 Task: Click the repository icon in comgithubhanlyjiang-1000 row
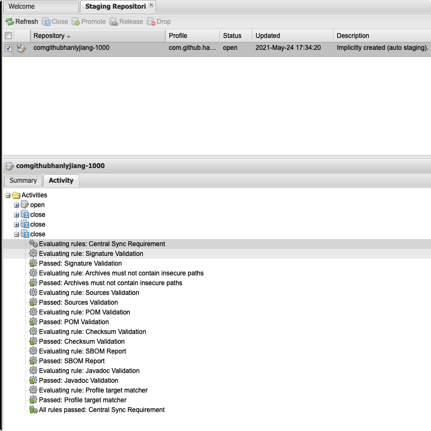(x=21, y=48)
